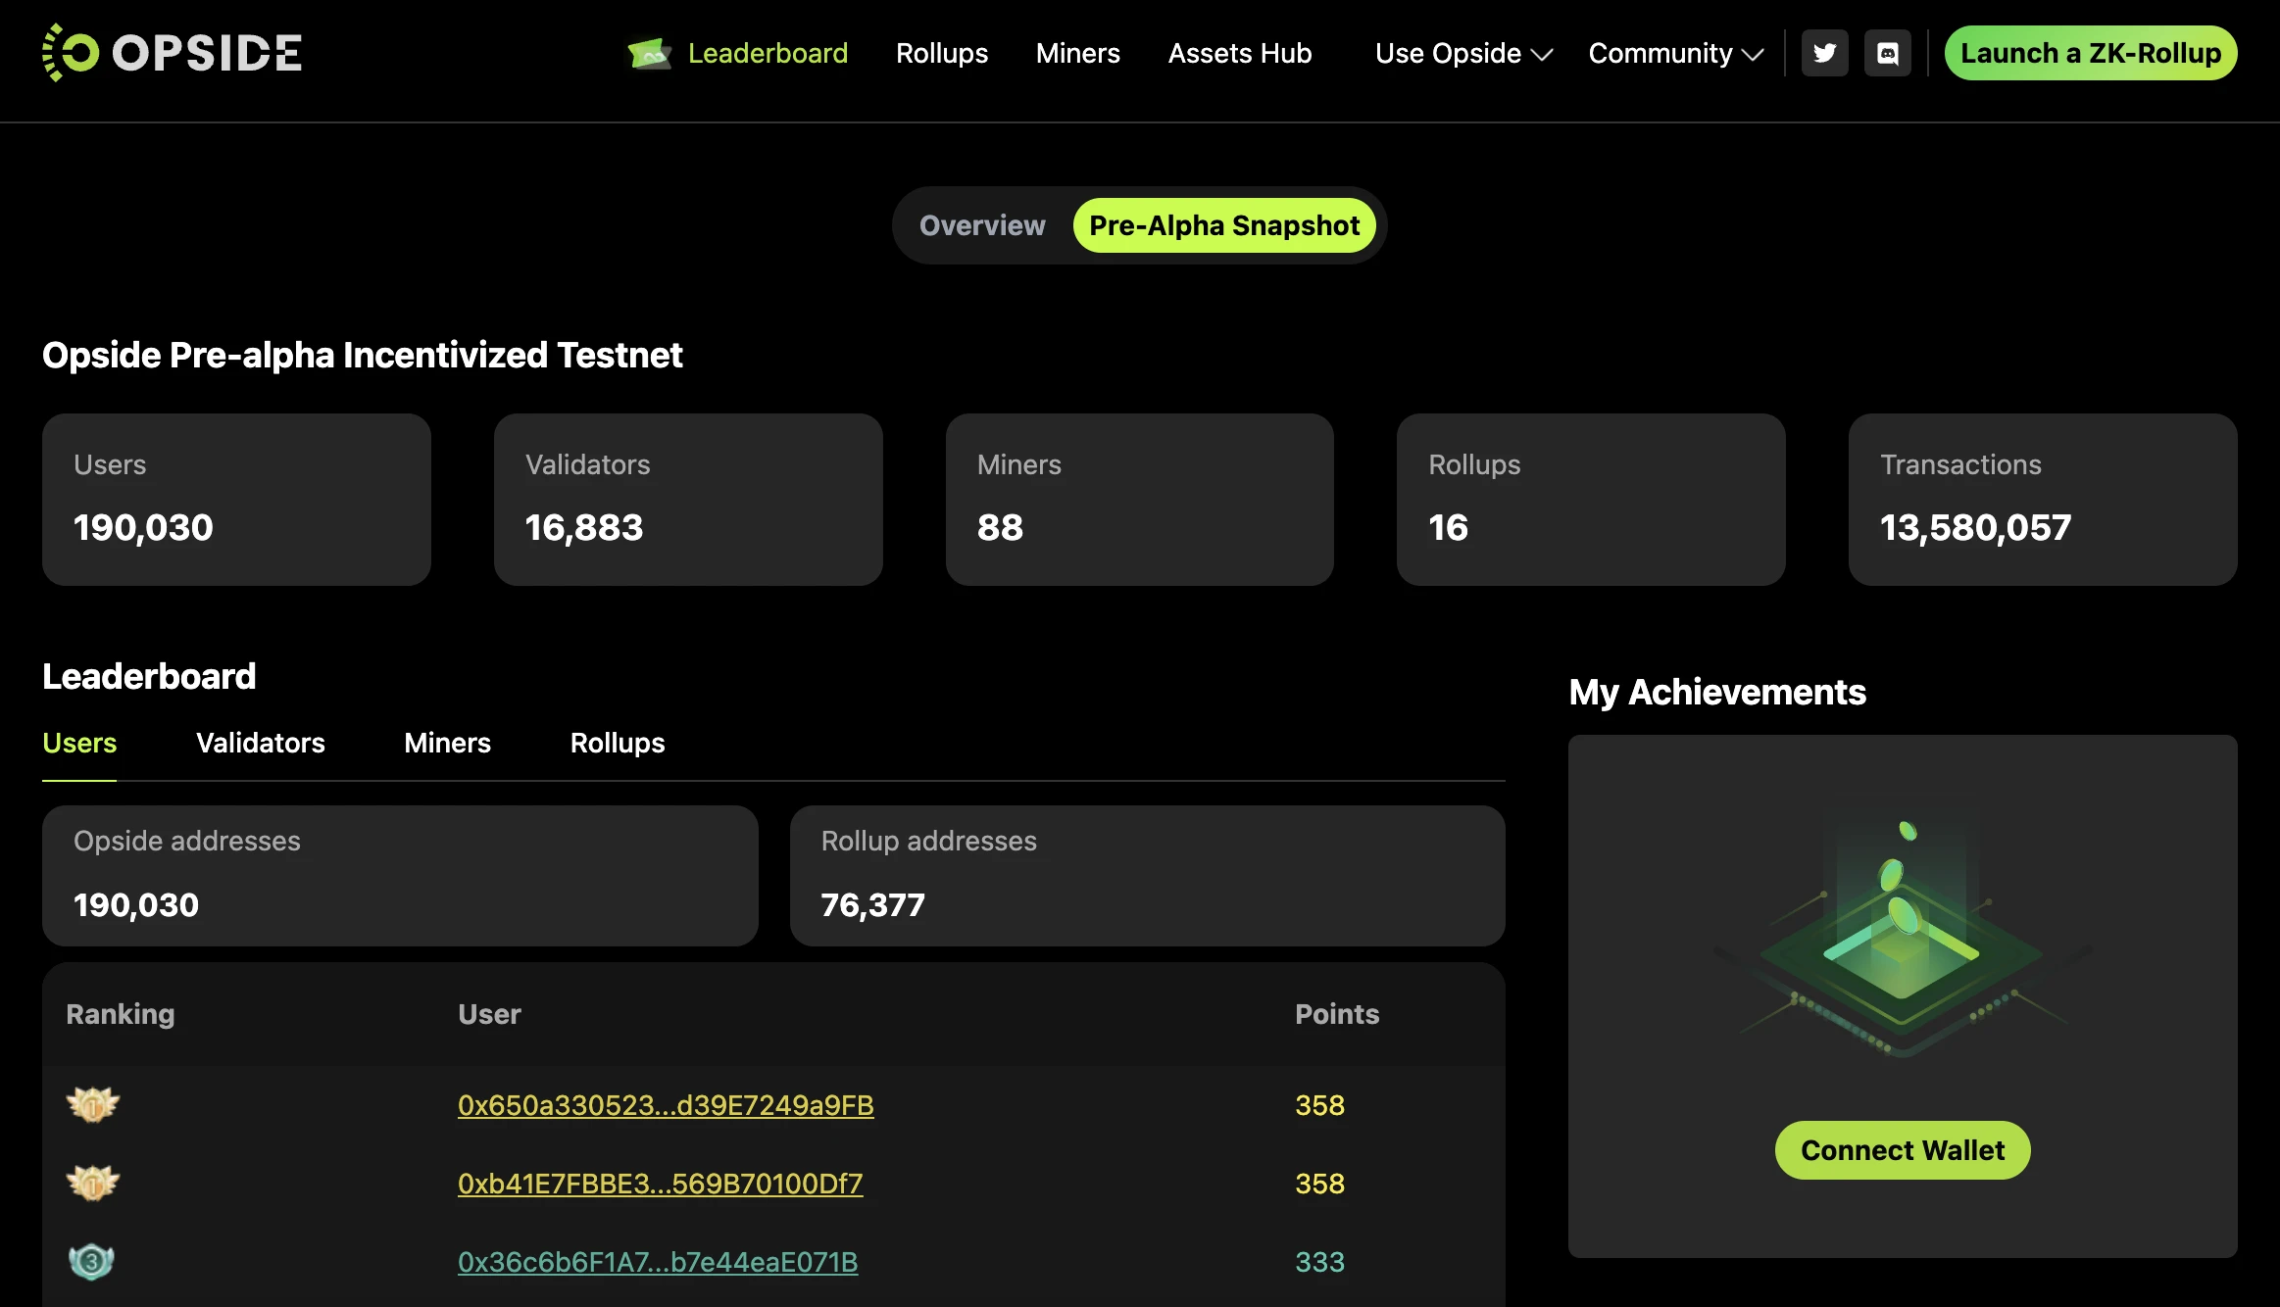The height and width of the screenshot is (1307, 2280).
Task: Open address 0x36c6b6F1A7...b7e44eaE071B
Action: [658, 1262]
